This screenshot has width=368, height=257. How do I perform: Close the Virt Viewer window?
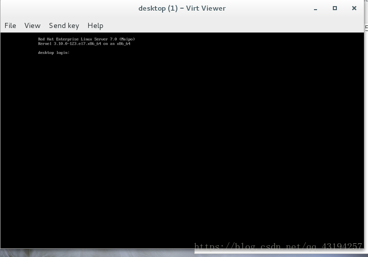[354, 8]
